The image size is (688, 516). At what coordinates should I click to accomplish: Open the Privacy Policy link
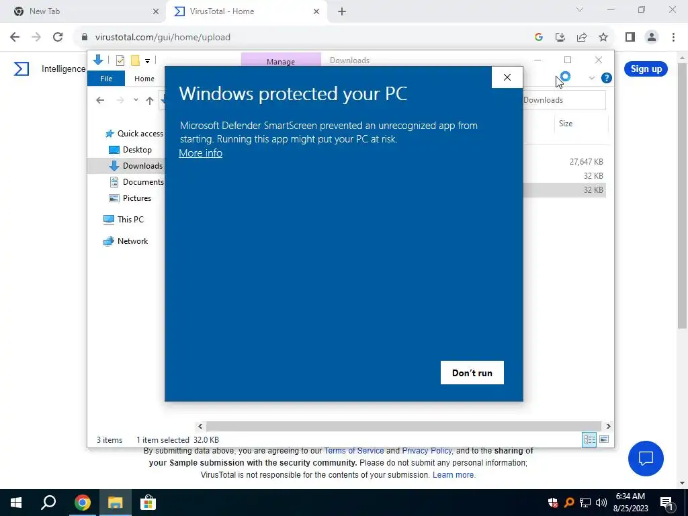(427, 451)
